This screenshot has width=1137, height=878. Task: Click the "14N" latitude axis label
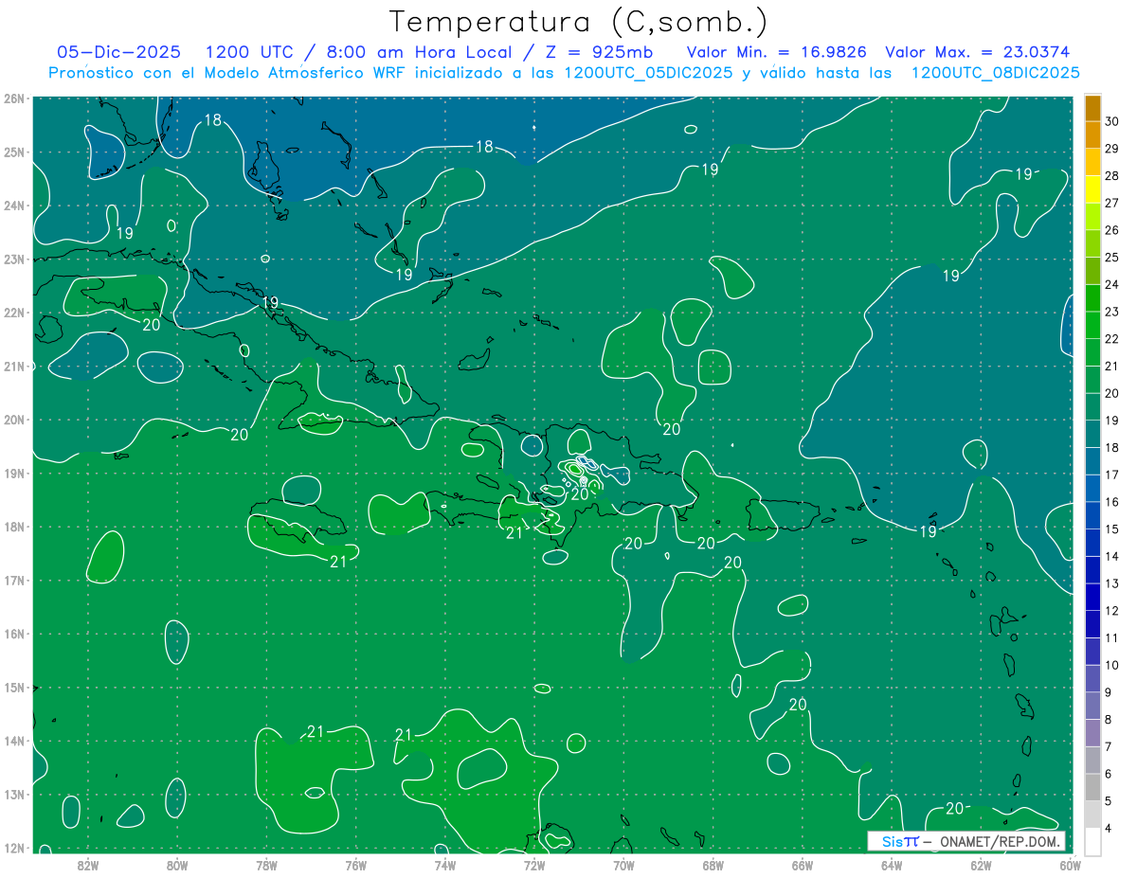pos(14,741)
